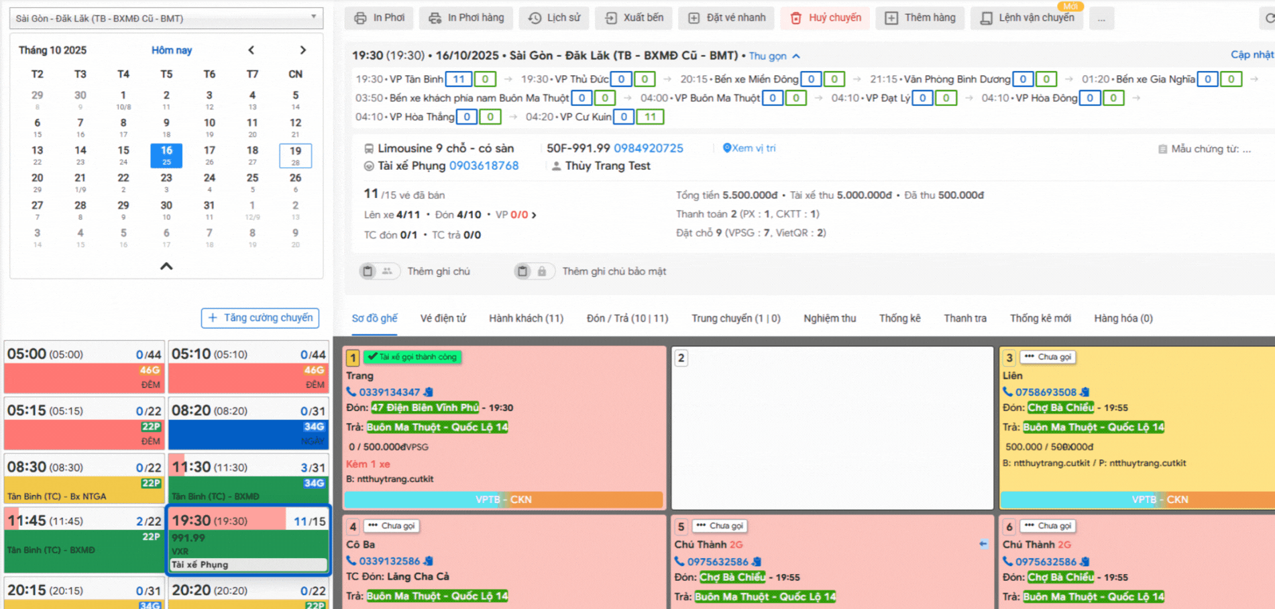Click the In Phơi printer button

[x=380, y=18]
